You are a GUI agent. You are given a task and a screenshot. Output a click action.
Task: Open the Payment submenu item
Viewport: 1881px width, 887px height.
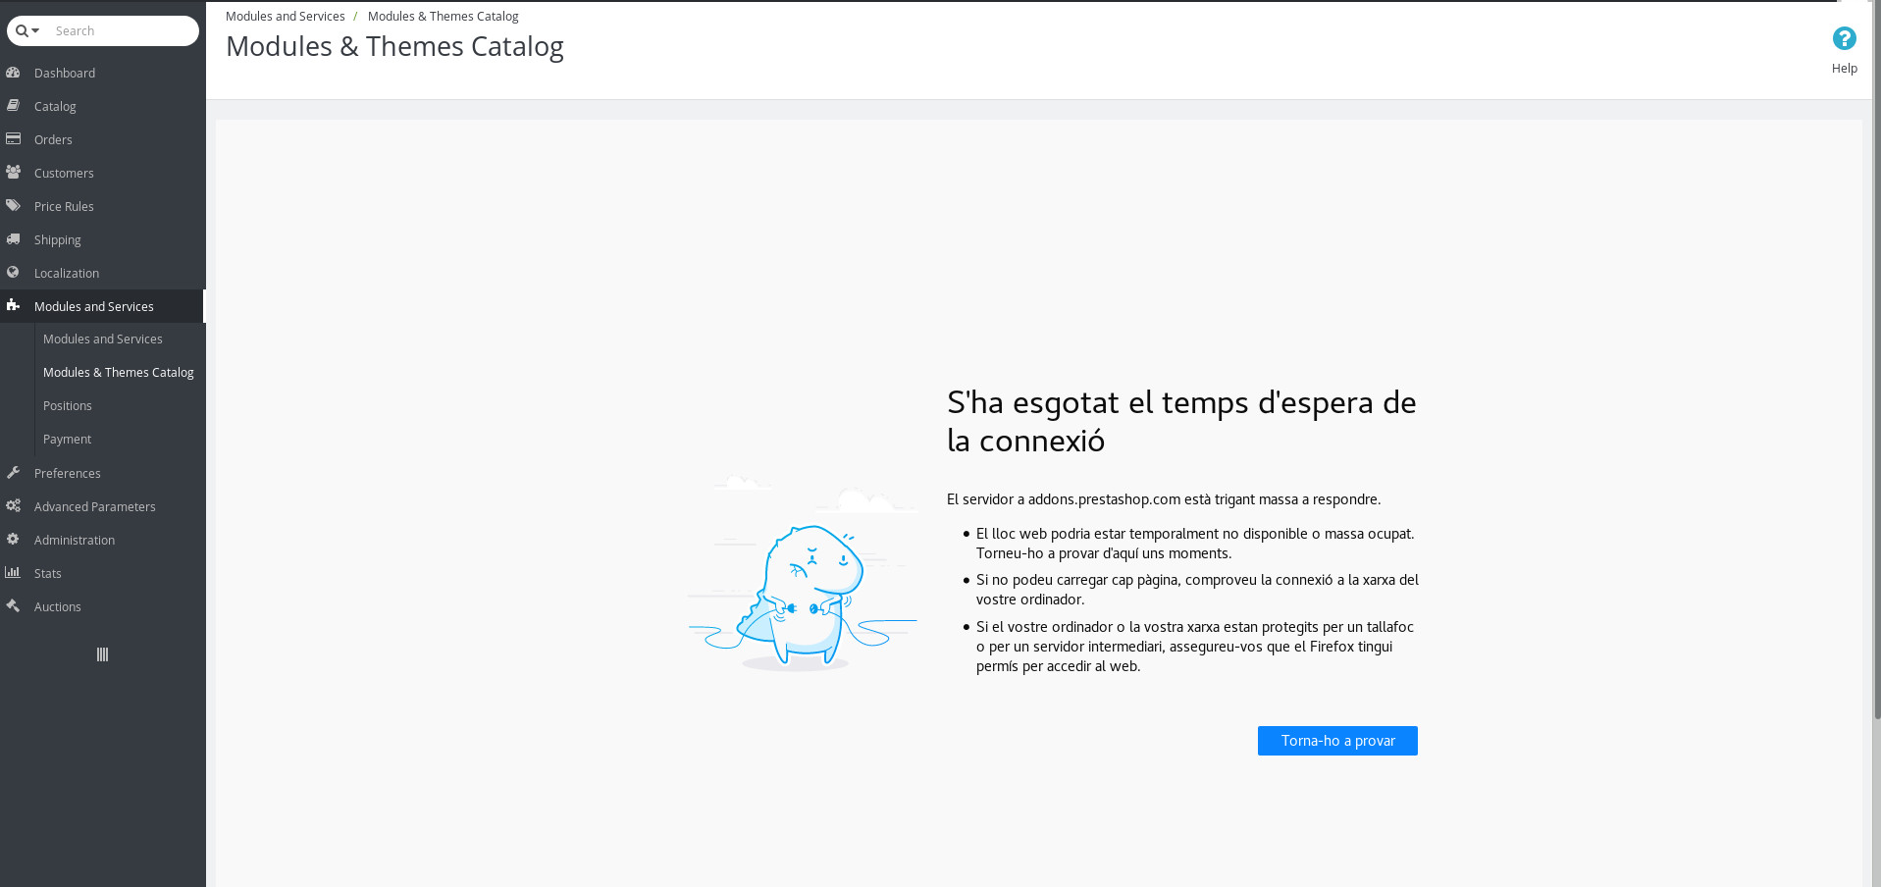click(67, 440)
